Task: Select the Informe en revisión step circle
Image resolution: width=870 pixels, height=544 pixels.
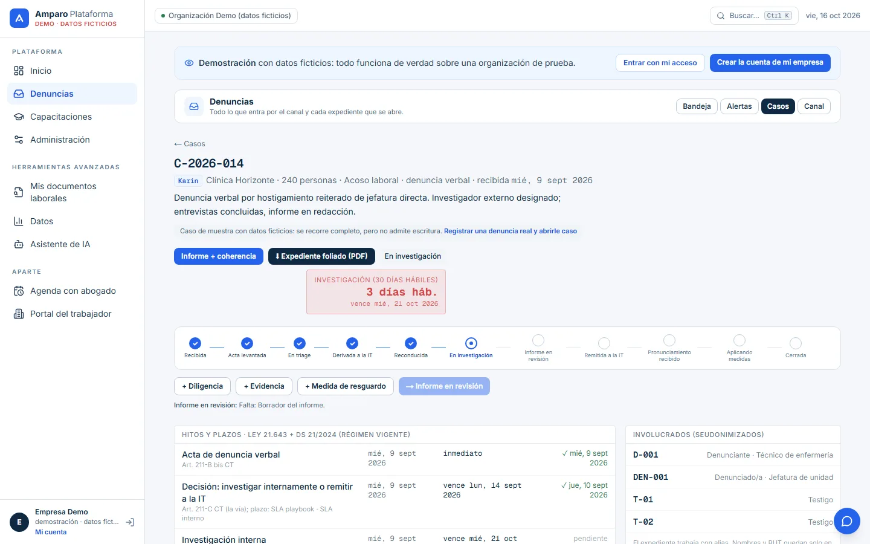Action: point(538,340)
